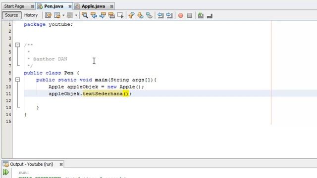Switch to the History view
317x178 pixels.
[31, 15]
